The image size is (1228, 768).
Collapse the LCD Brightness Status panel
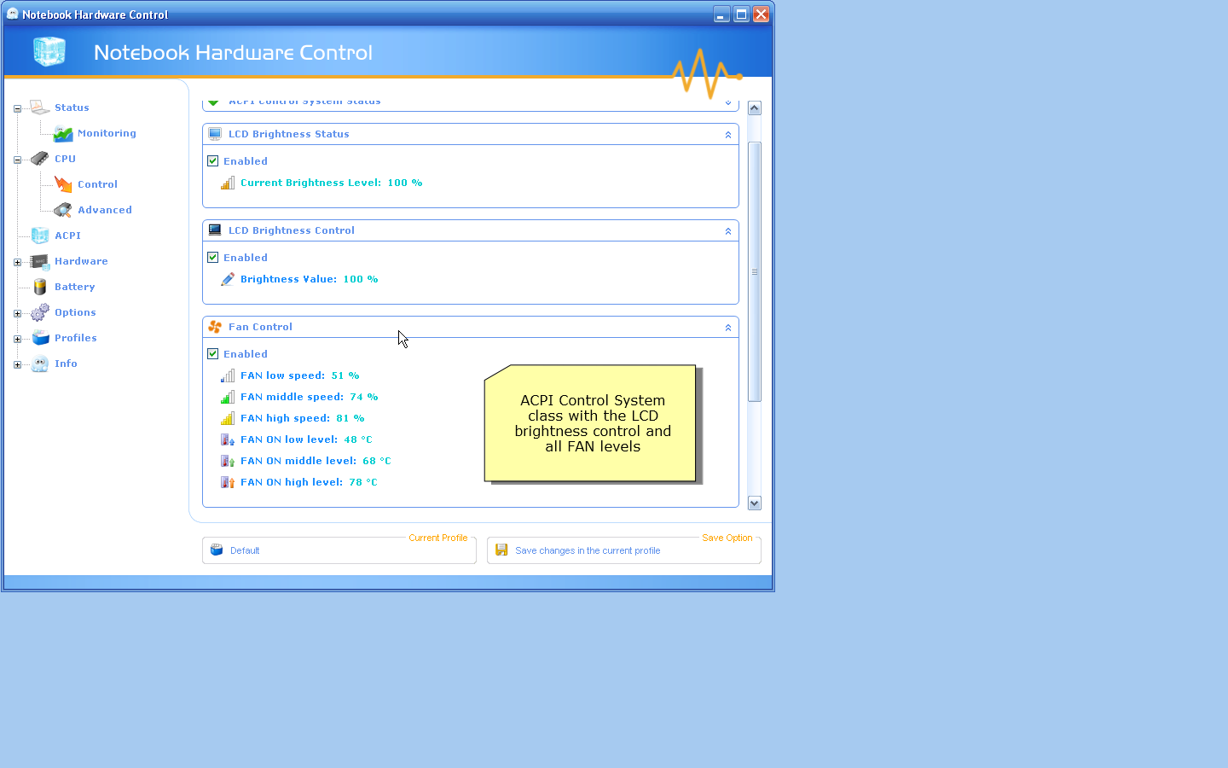click(x=728, y=135)
